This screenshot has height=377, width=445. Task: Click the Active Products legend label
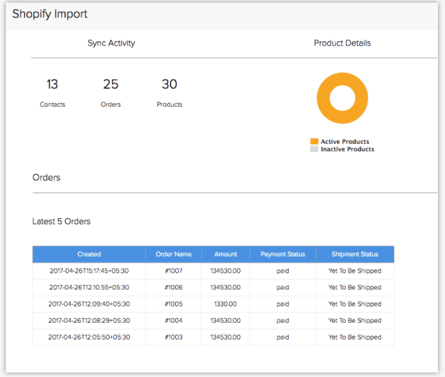tap(345, 141)
